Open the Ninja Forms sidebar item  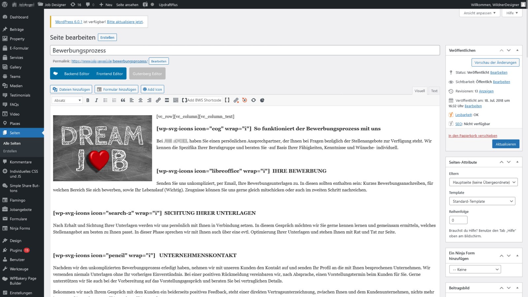pyautogui.click(x=19, y=228)
